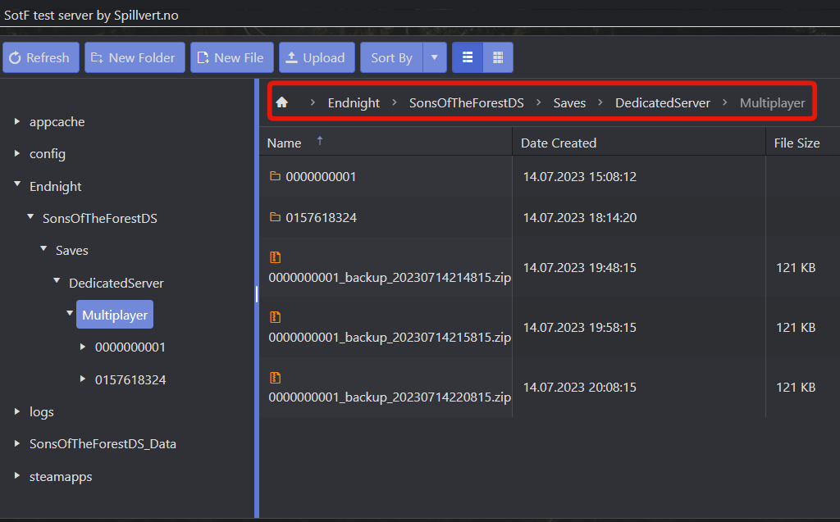Select file 0000000001_backup_20230714220815.zip

point(390,397)
